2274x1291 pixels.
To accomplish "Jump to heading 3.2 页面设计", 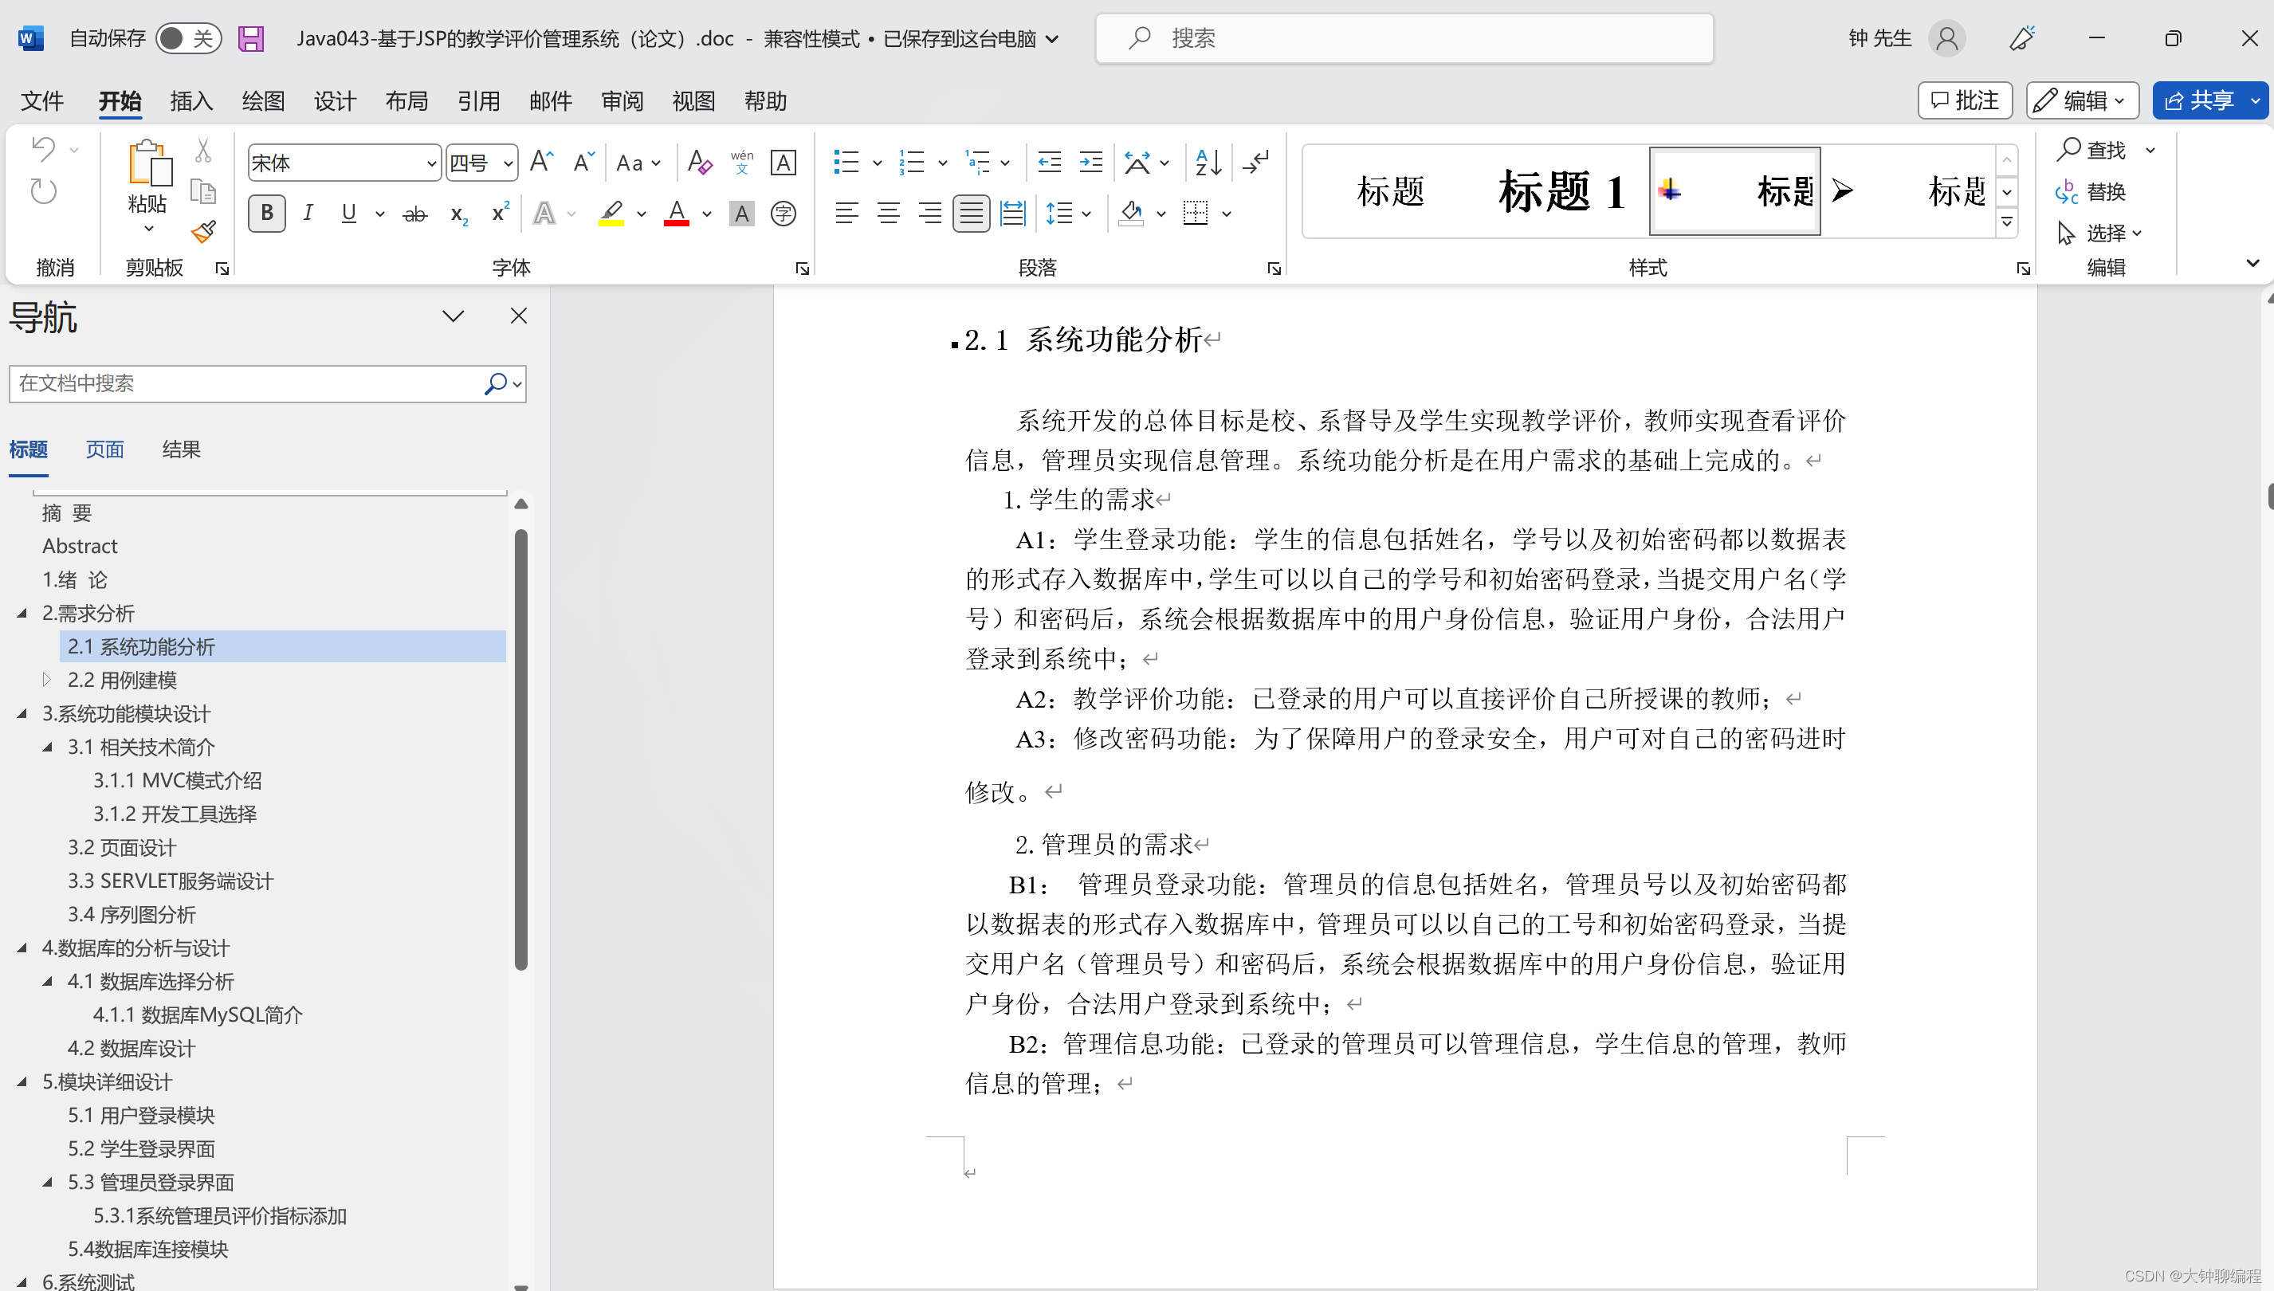I will point(121,847).
